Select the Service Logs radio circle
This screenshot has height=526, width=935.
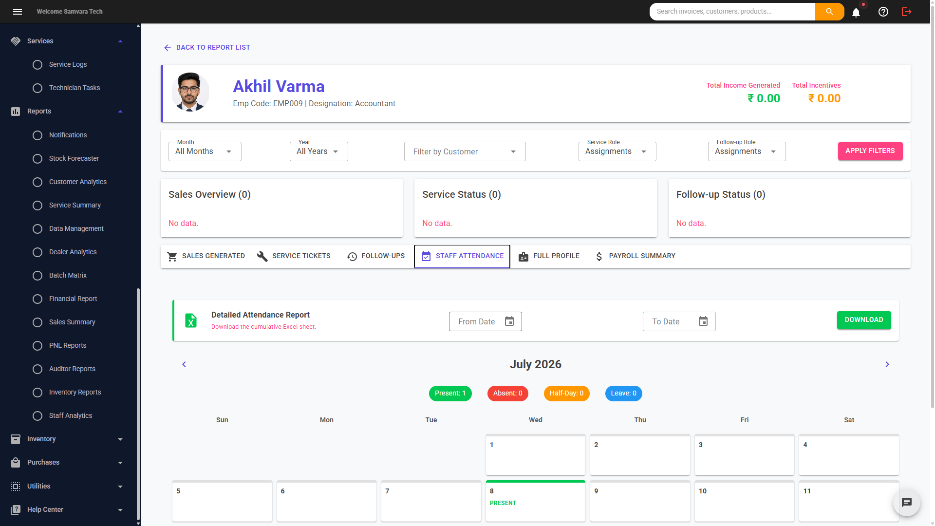[37, 65]
